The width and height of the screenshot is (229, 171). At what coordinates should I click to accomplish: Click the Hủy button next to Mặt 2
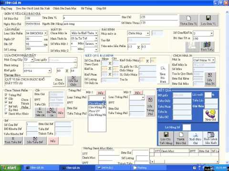pyautogui.click(x=138, y=93)
